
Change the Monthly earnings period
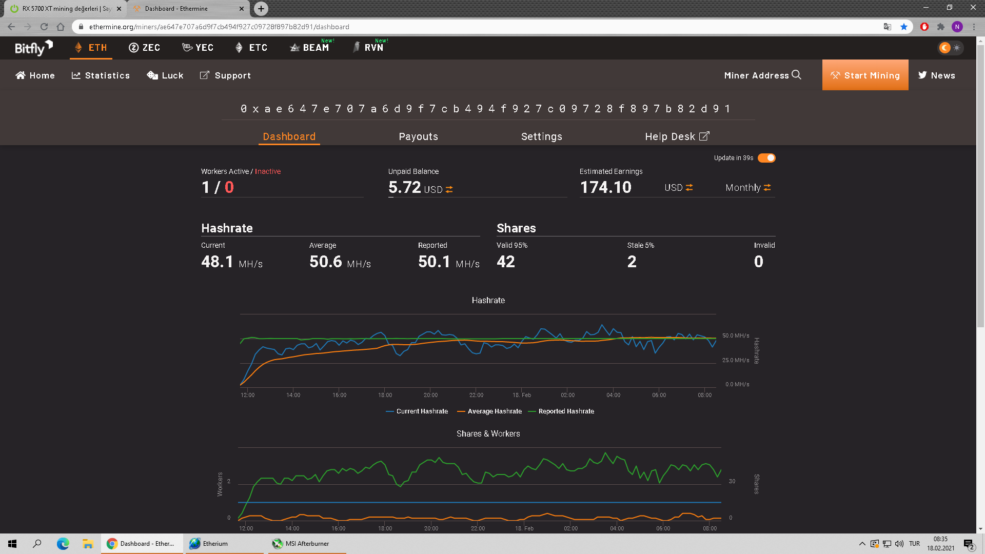[x=767, y=188]
